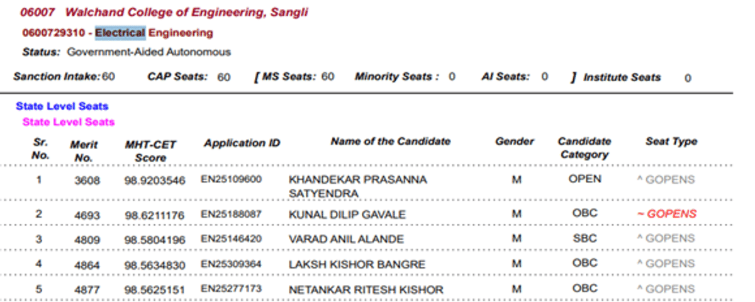The width and height of the screenshot is (755, 302).
Task: Click the Name of the Candidate header
Action: pos(391,142)
